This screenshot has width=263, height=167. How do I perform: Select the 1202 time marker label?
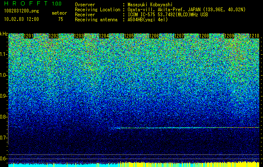click(x=54, y=36)
